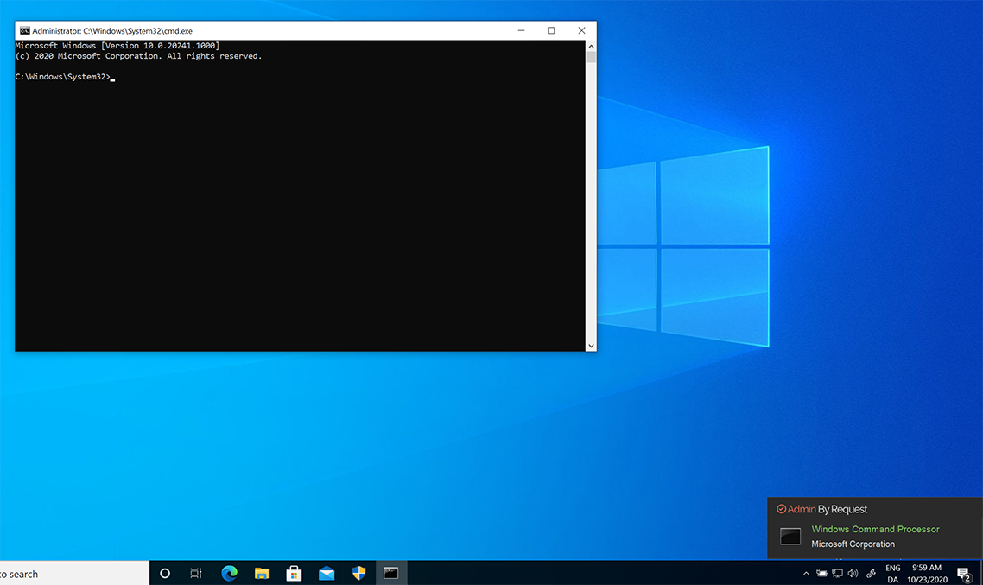Open Microsoft Edge from the taskbar
983x585 pixels.
(229, 573)
